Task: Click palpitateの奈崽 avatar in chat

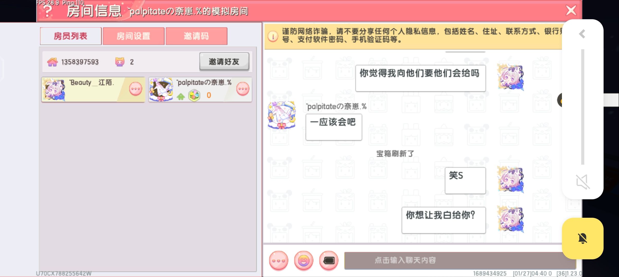Action: (x=282, y=115)
